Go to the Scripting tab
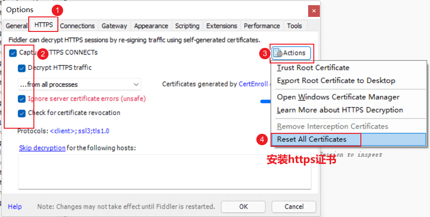430x217 pixels. [187, 26]
